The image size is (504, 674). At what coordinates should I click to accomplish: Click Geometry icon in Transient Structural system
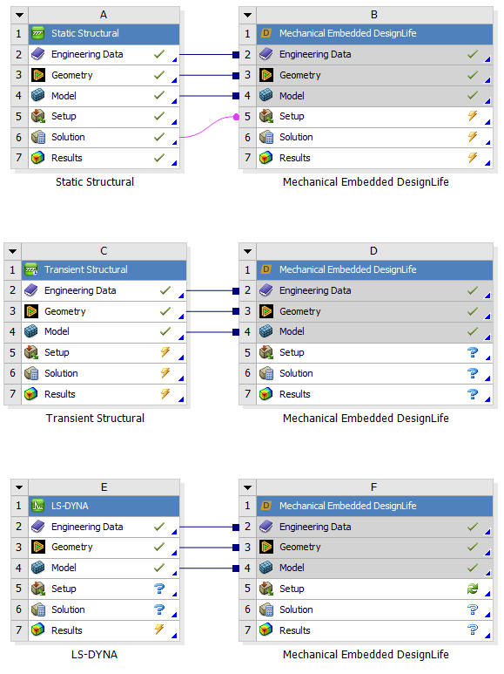(x=31, y=310)
